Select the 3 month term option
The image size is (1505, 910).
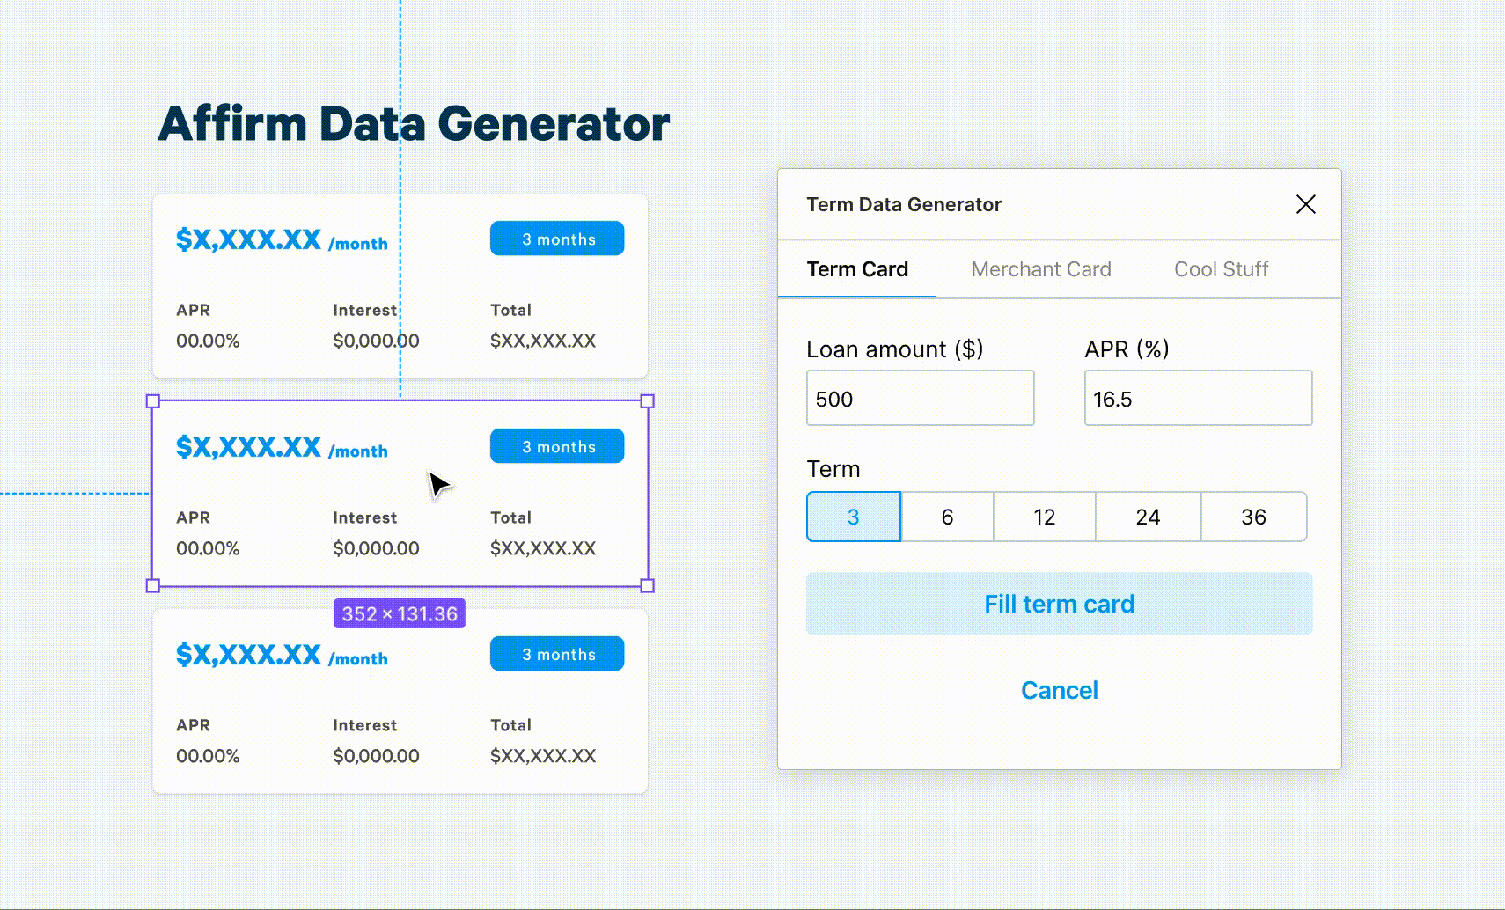coord(853,517)
